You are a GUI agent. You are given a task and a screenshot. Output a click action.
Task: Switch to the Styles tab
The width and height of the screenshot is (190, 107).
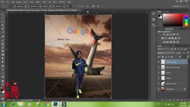(x=177, y=29)
